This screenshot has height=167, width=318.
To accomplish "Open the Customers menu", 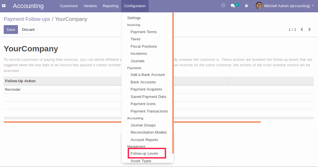I will [x=69, y=6].
